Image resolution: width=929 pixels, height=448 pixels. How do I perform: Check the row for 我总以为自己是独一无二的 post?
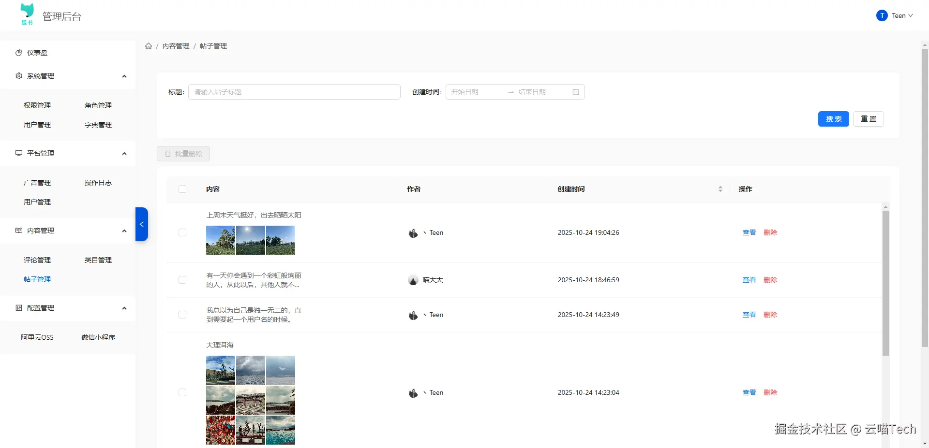point(182,315)
